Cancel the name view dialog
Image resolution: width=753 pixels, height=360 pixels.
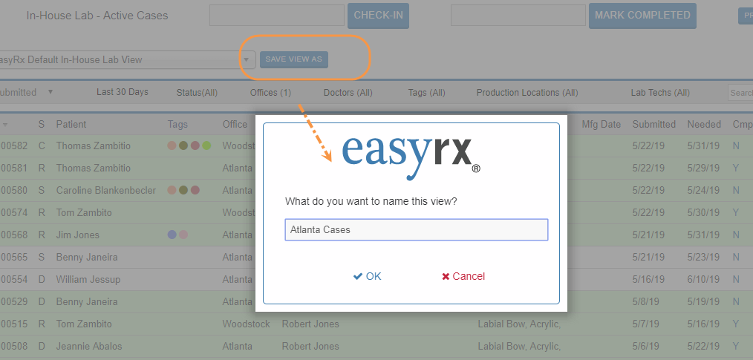[x=463, y=276]
